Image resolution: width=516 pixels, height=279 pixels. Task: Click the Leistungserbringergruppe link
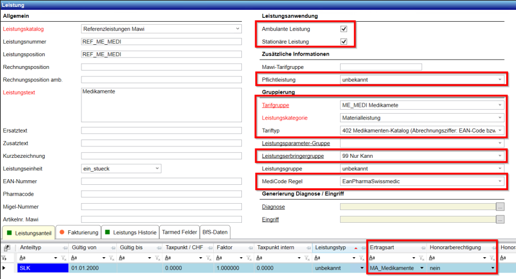pyautogui.click(x=293, y=156)
